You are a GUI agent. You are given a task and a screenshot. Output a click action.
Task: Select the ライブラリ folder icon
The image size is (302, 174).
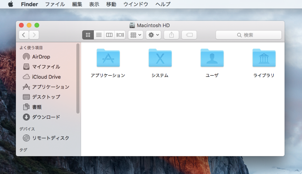point(264,58)
